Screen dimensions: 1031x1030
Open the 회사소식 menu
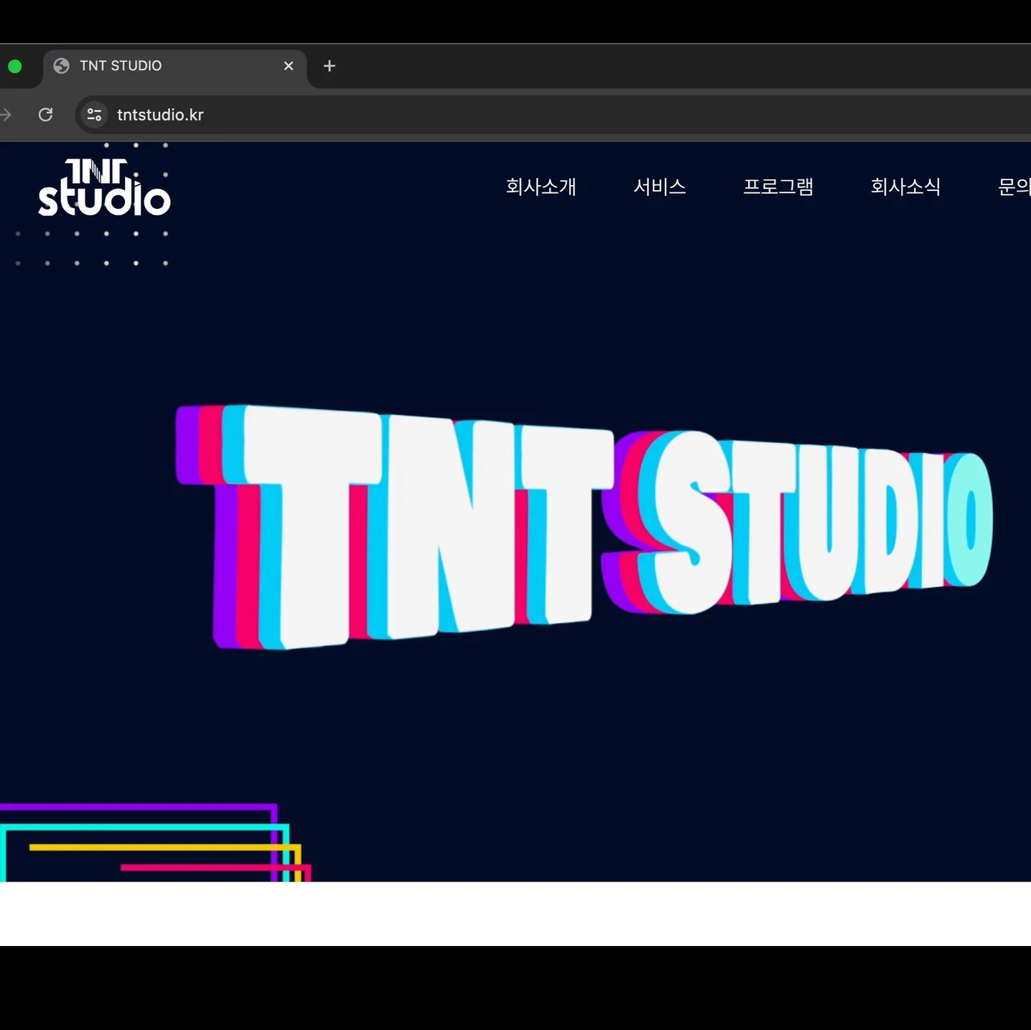(x=905, y=187)
